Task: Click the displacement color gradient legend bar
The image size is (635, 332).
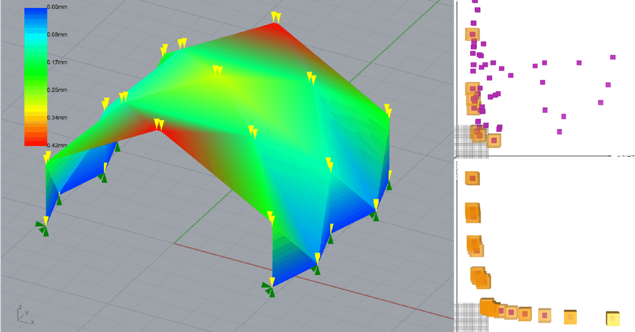Action: pos(36,77)
